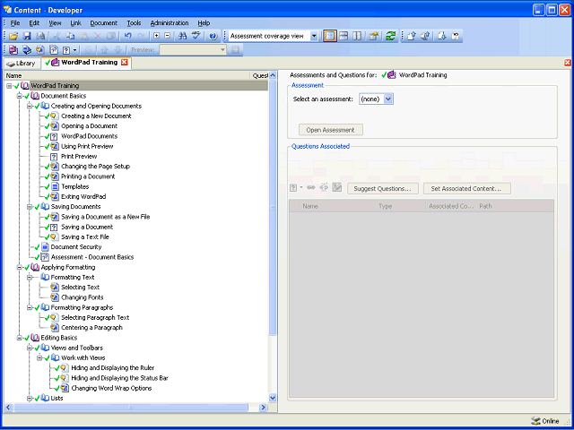The width and height of the screenshot is (574, 430).
Task: Collapse the Document Basics node
Action: click(19, 96)
